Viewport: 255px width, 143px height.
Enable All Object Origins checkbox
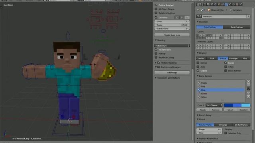156,9
